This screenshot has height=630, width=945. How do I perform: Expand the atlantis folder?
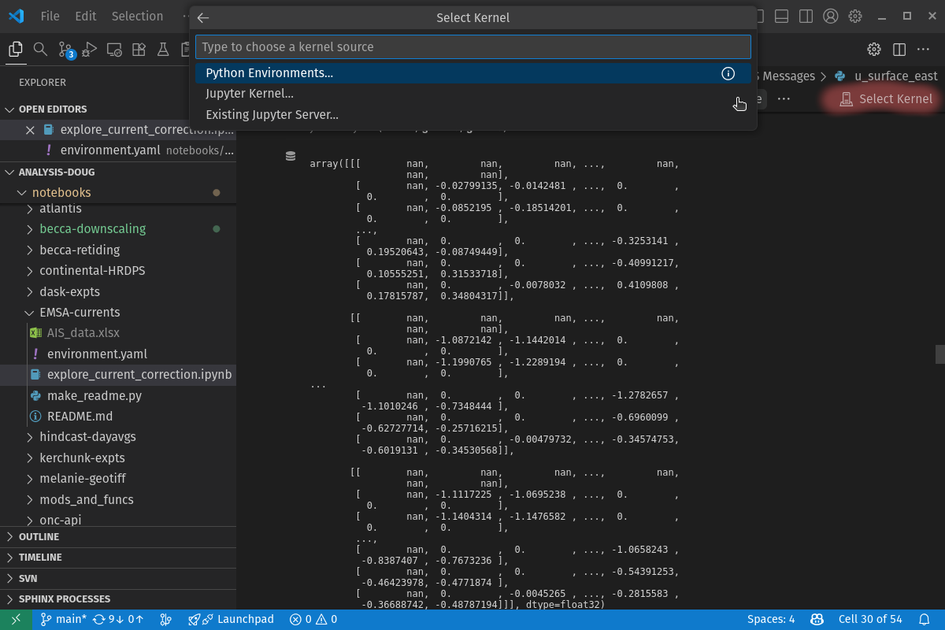[x=61, y=209]
